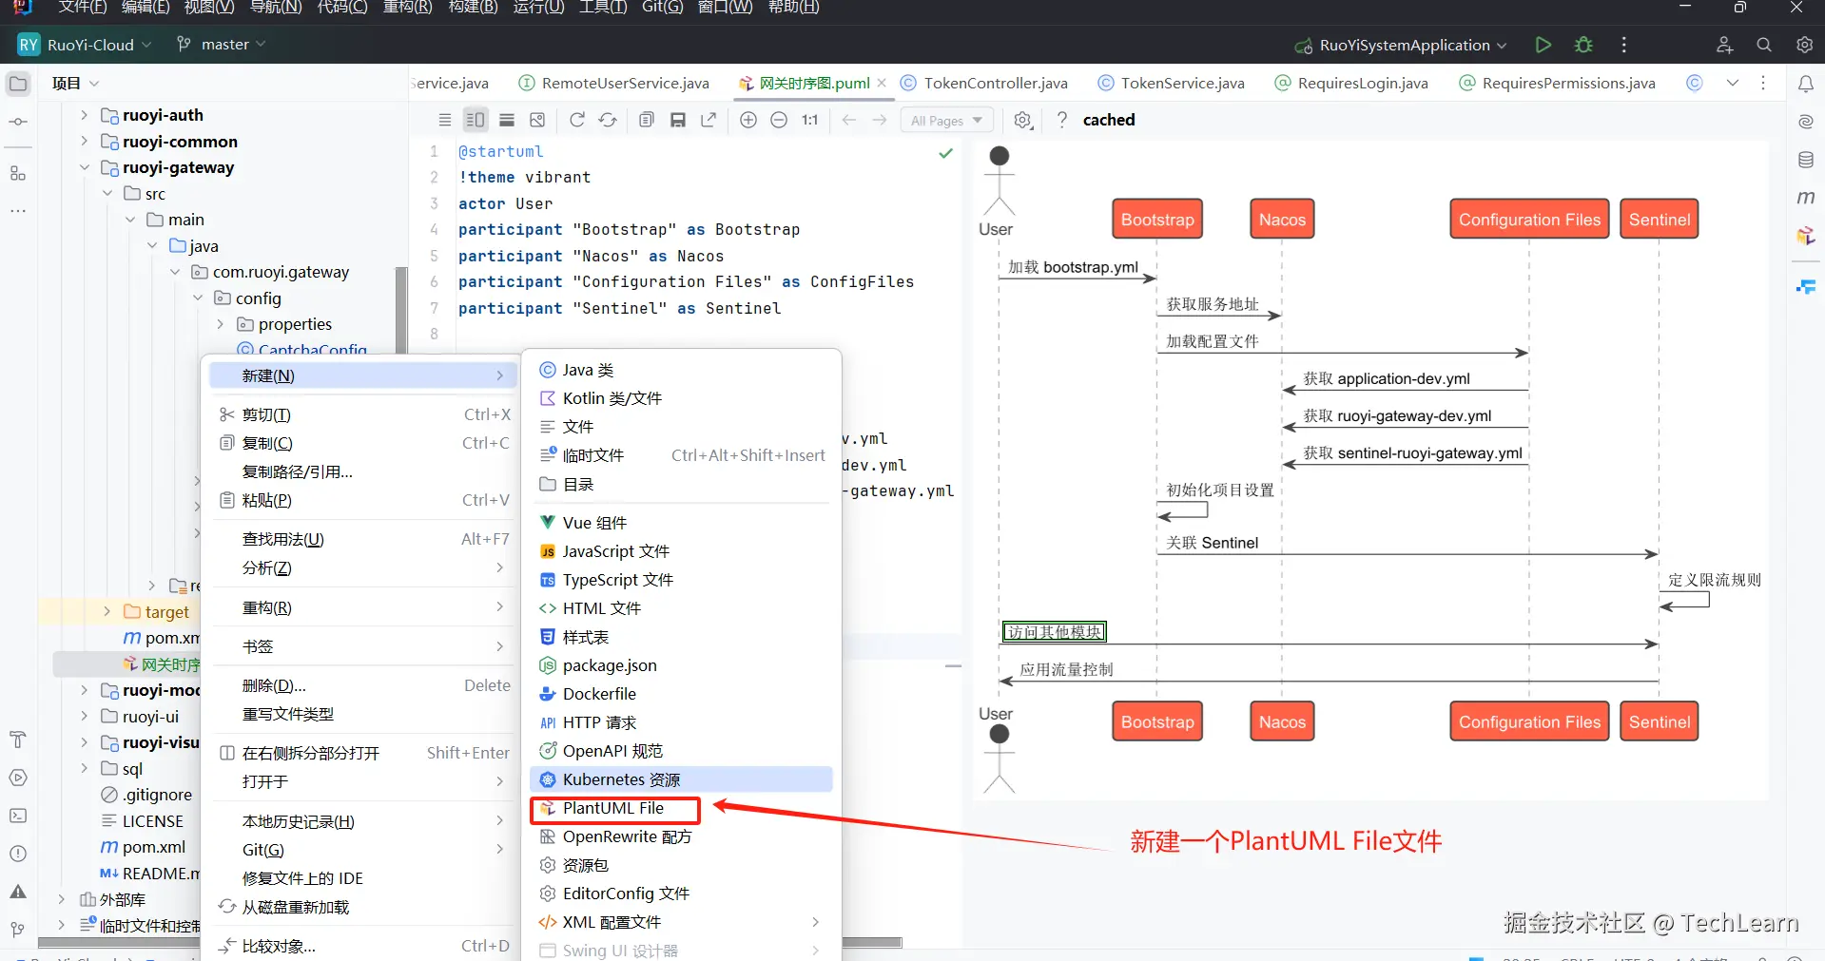Switch to preview-only view mode
1825x961 pixels.
click(x=507, y=120)
